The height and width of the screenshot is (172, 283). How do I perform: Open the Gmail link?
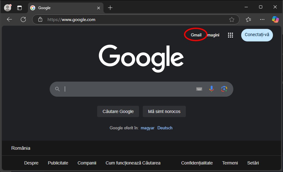coord(196,35)
